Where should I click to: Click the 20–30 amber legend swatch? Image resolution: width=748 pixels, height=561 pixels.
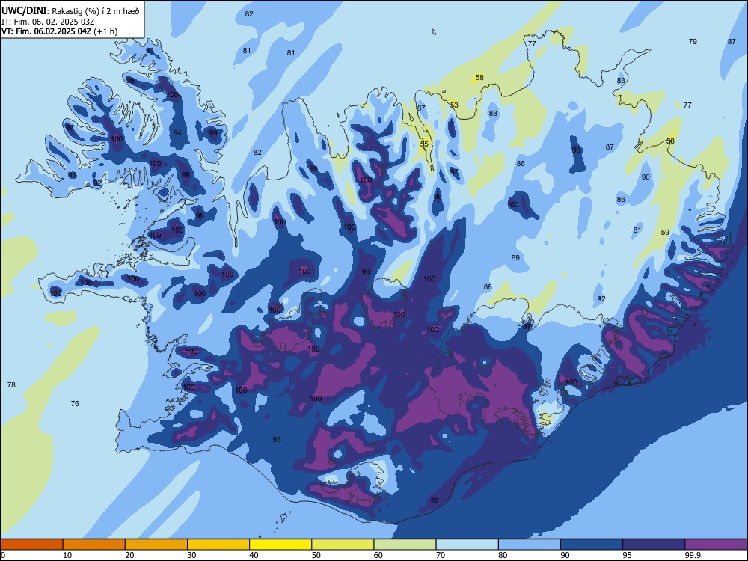[x=156, y=545]
